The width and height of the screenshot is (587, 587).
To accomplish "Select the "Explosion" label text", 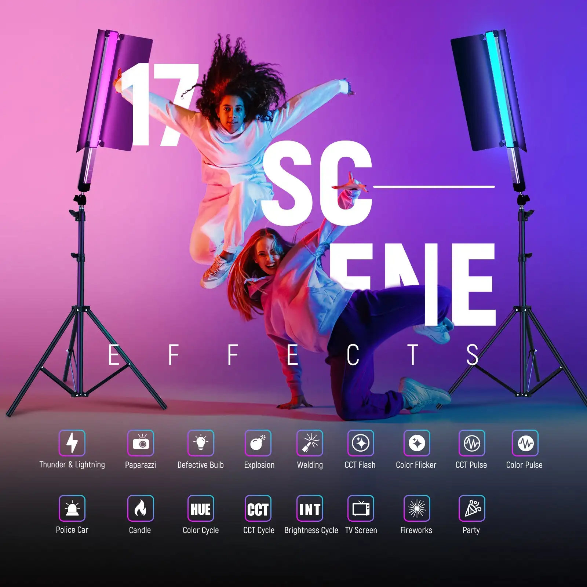I will pyautogui.click(x=259, y=465).
